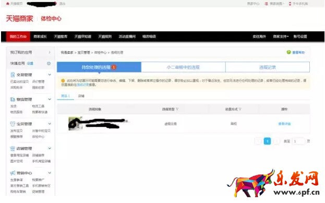Collapse the 交易管理 section chevron
Screen dimensions: 325x203
click(x=50, y=75)
